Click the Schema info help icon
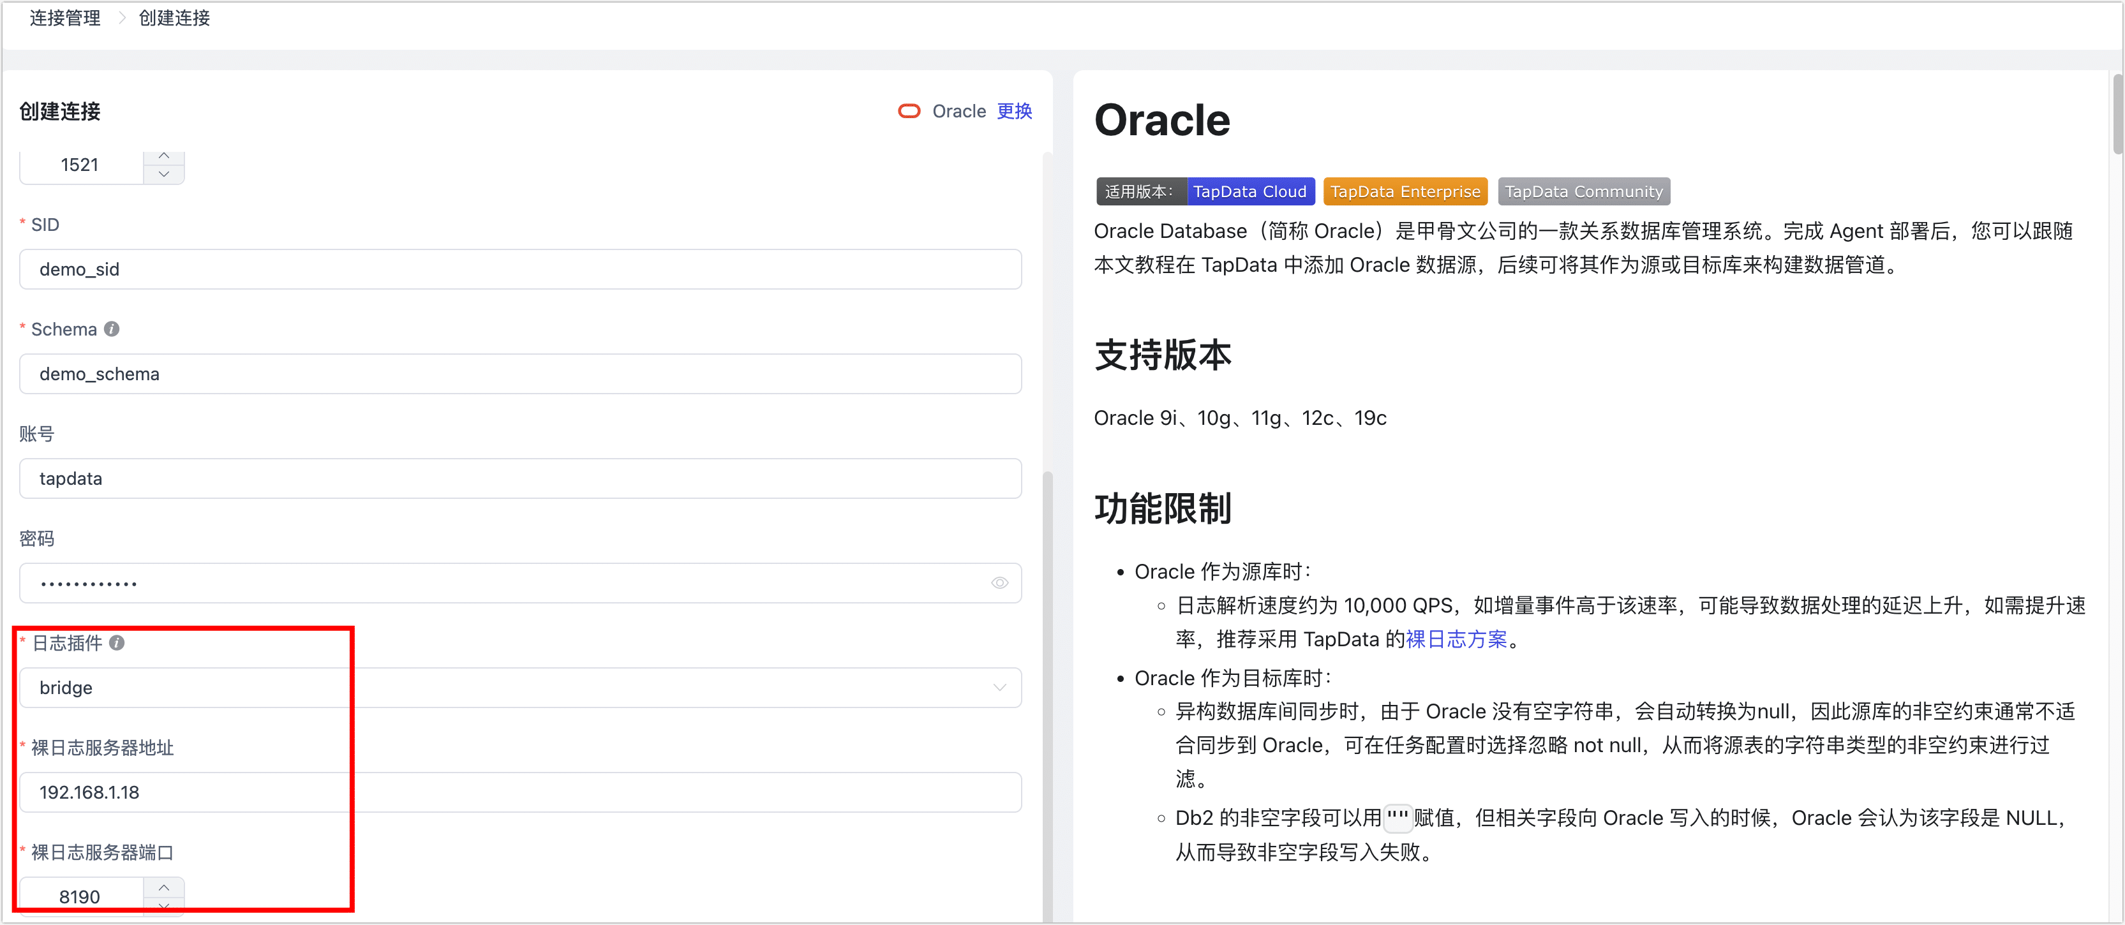Screen dimensions: 2125x925 (112, 329)
